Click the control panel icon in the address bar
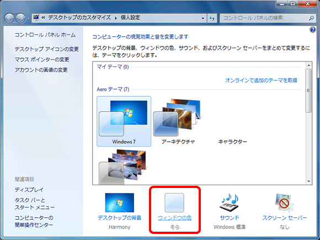Screen dimensions: 320x240 tap(36, 18)
